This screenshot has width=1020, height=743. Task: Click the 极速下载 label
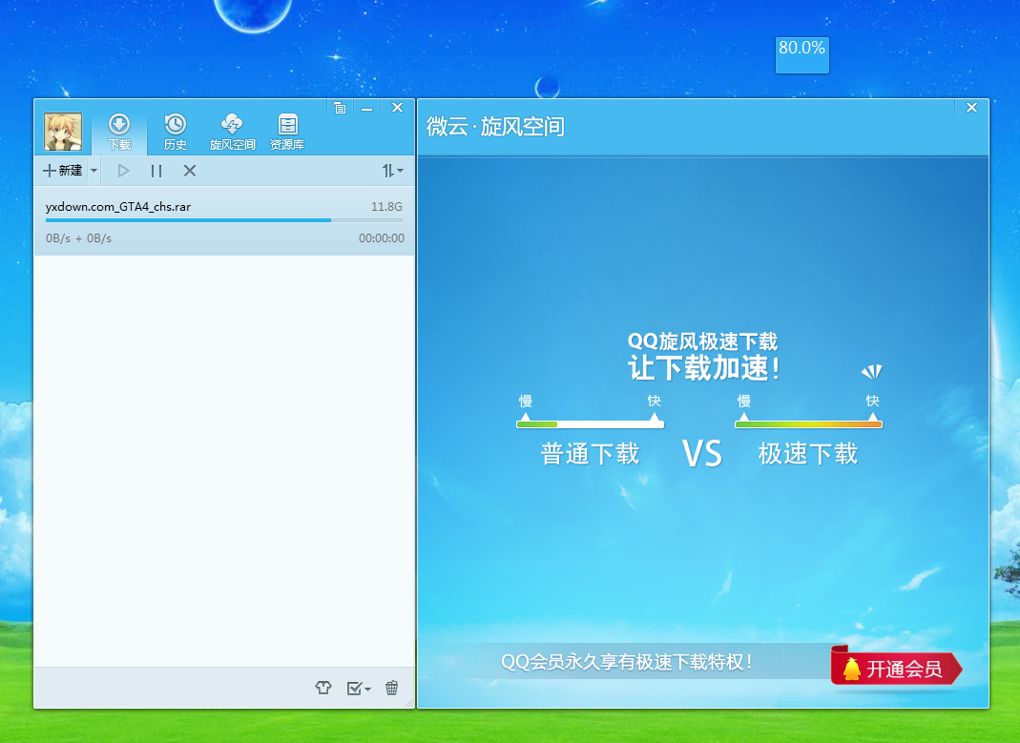click(x=808, y=454)
